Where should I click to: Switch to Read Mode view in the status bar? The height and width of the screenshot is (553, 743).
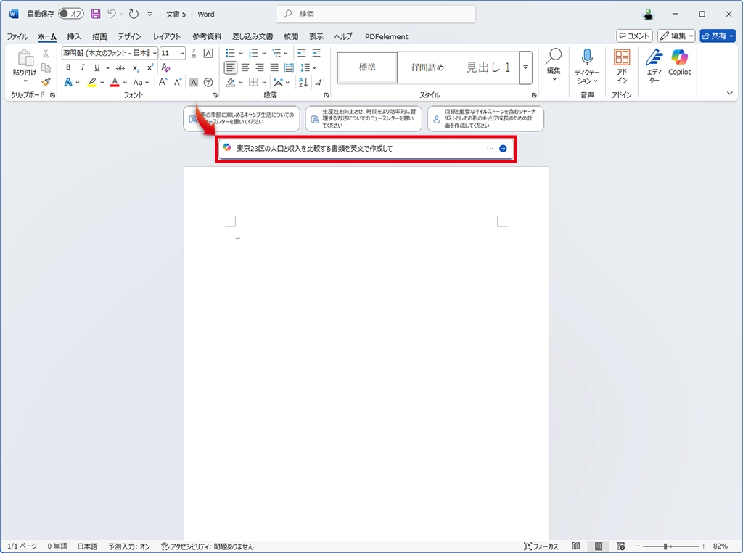(575, 546)
